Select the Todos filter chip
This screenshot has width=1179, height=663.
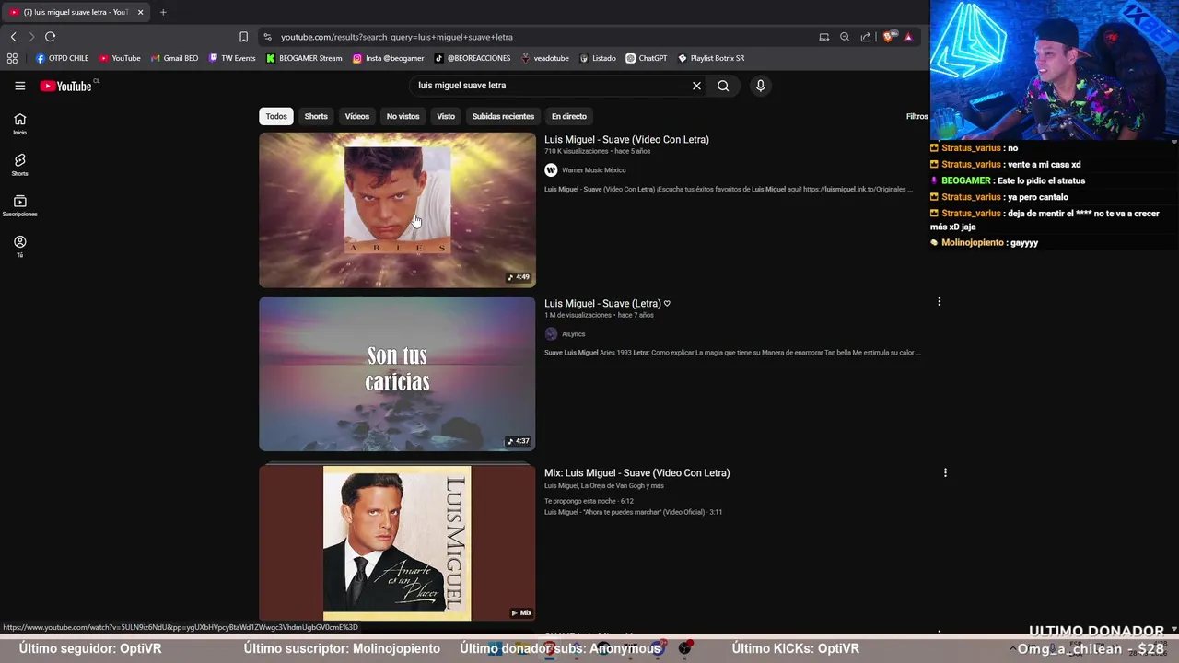tap(276, 116)
